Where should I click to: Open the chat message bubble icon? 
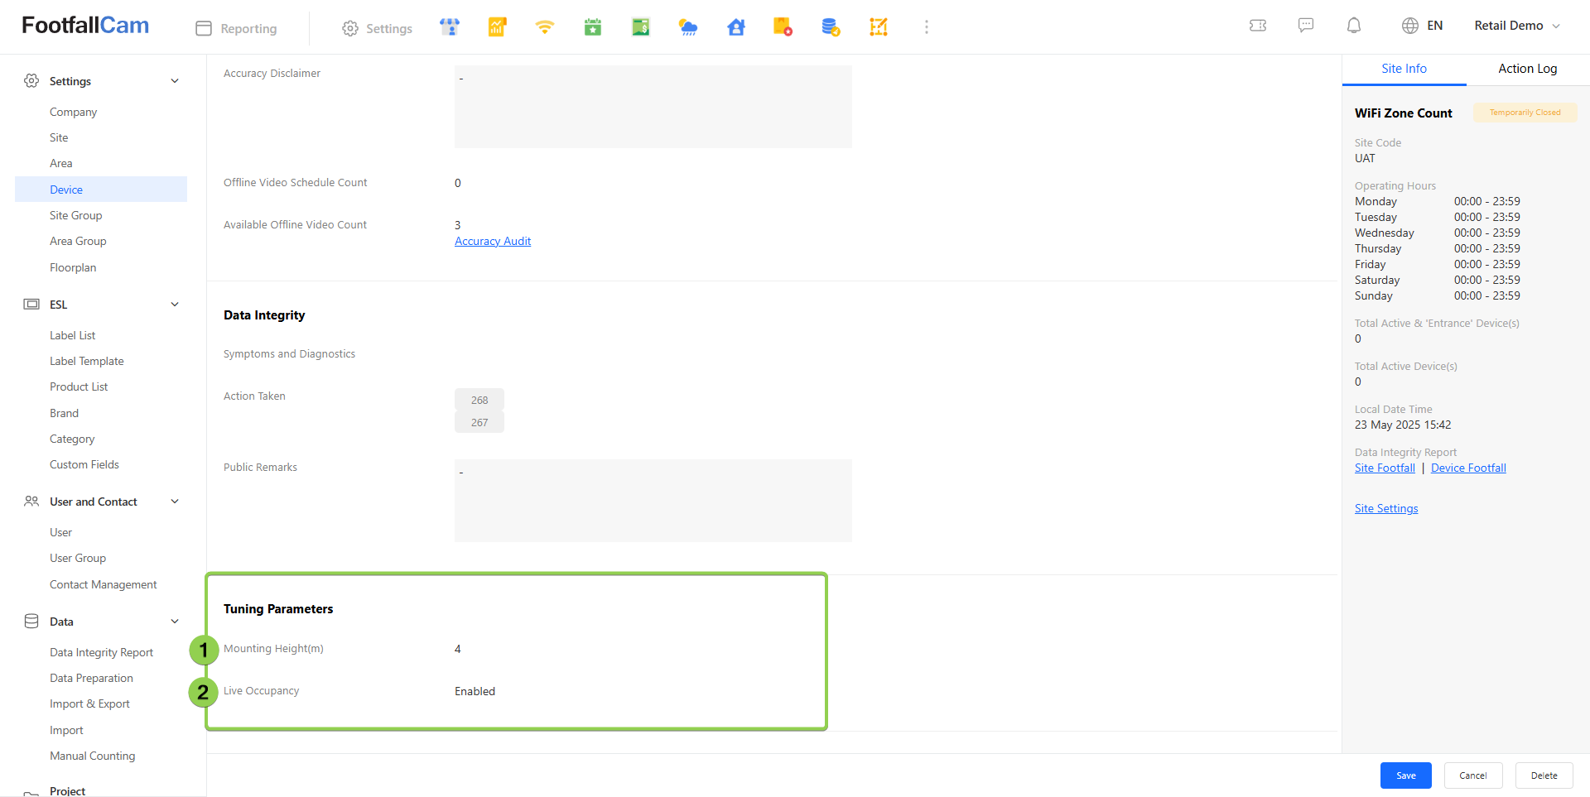[1306, 26]
